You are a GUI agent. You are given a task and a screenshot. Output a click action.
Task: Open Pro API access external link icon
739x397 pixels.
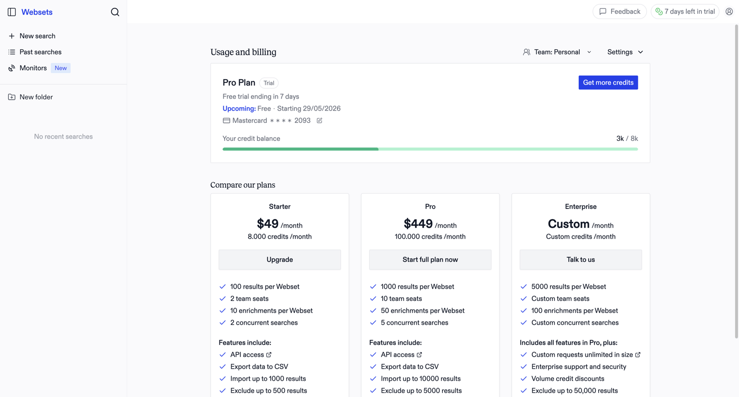[x=419, y=355]
